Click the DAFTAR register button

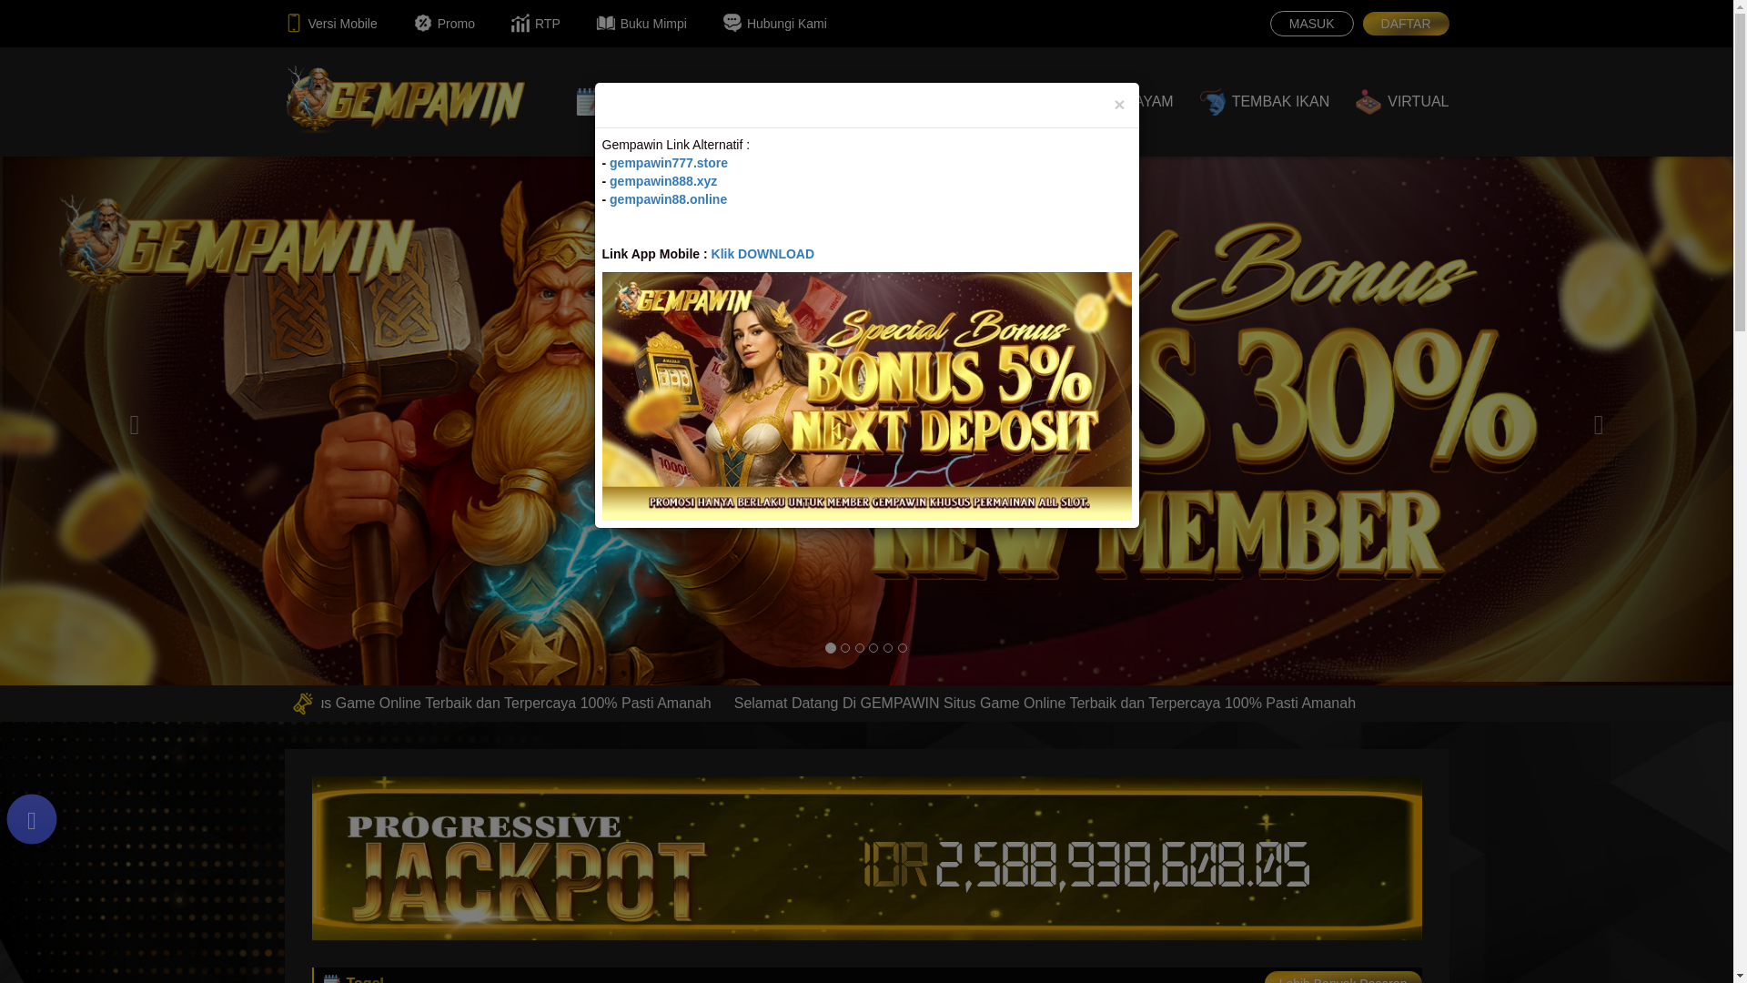click(x=1405, y=24)
